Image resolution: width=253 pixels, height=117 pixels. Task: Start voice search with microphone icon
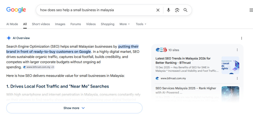pyautogui.click(x=168, y=10)
